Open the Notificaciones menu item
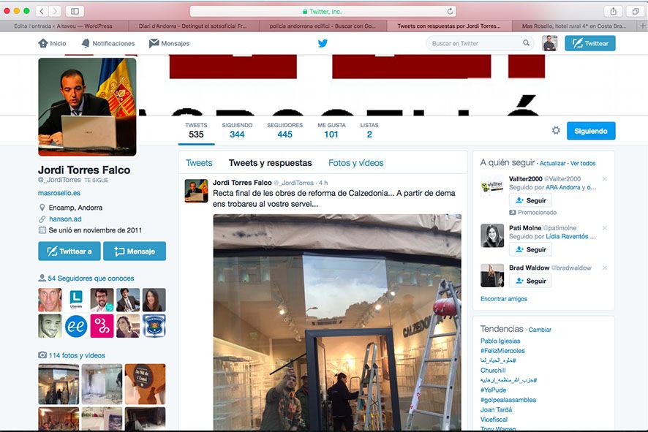The image size is (648, 432). tap(108, 43)
